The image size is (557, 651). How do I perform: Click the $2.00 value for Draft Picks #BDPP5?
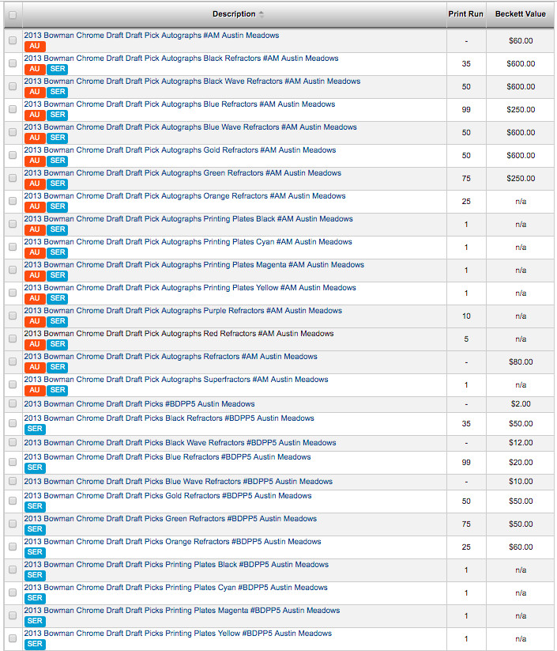click(521, 404)
